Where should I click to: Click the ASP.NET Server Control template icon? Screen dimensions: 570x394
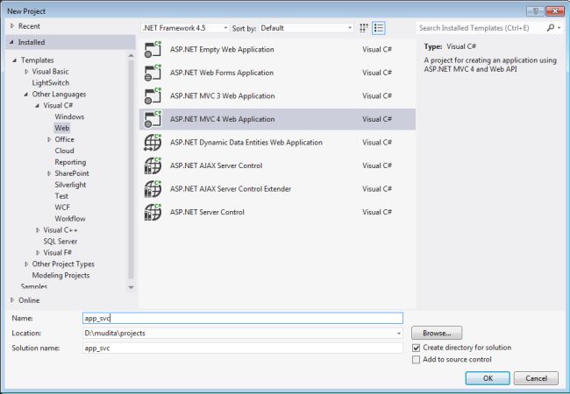(153, 212)
